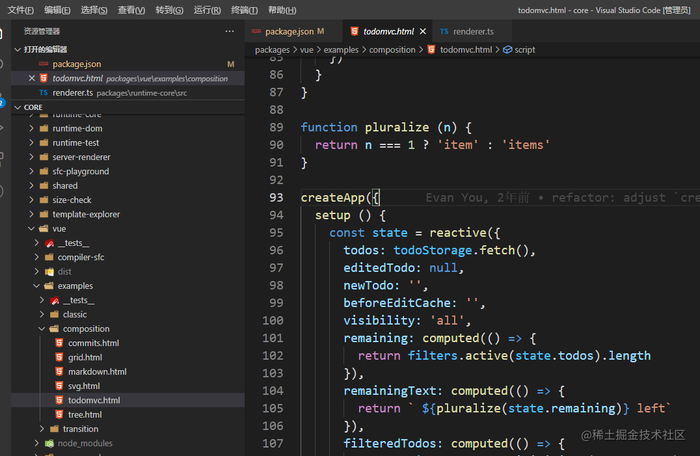Click 'packages' in the breadcrumb

tap(273, 50)
